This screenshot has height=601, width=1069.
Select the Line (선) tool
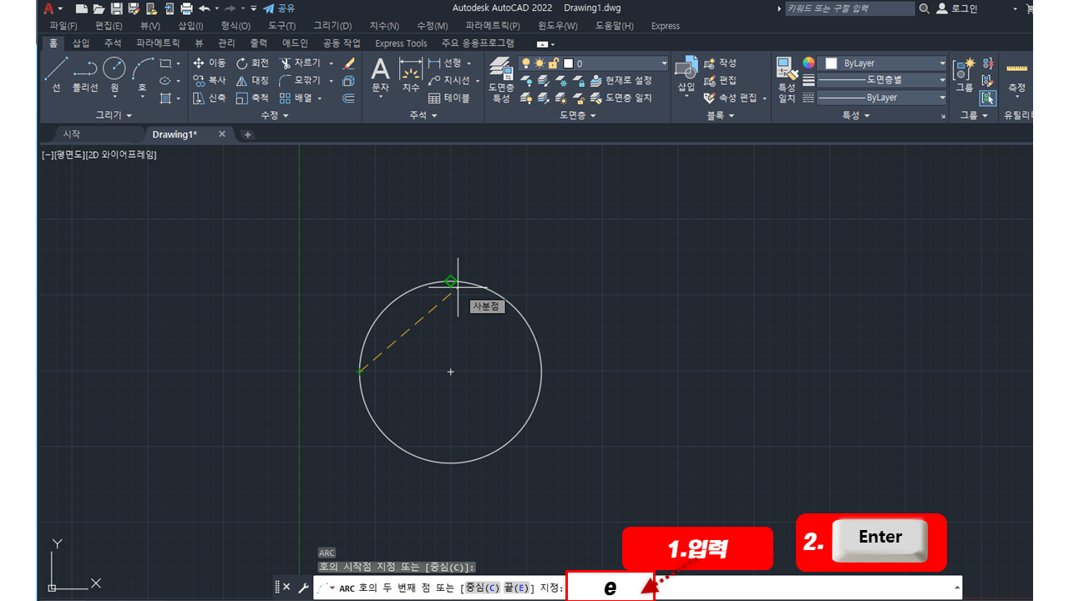[56, 75]
